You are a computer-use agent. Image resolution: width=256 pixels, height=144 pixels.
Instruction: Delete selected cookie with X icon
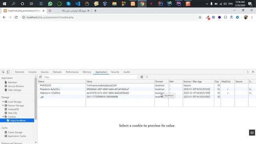(147, 77)
